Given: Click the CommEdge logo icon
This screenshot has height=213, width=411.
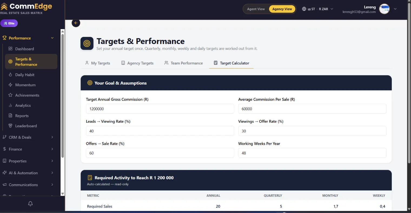Looking at the screenshot, I should tap(4, 6).
